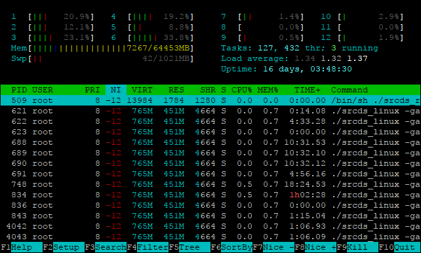Open SortBy options with F6
This screenshot has height=253, width=421.
pos(231,247)
